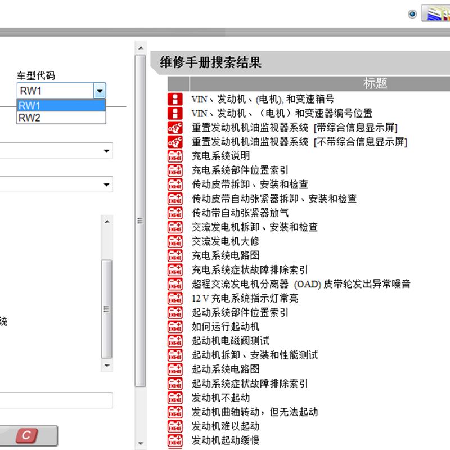Screen dimensions: 450x450
Task: Click the inner list scrollbar up arrow
Action: coord(107,222)
